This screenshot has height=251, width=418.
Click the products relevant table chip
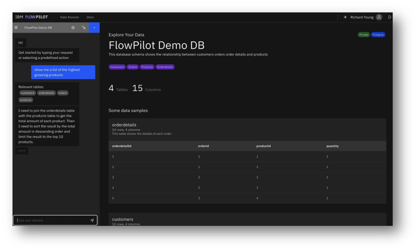point(26,100)
